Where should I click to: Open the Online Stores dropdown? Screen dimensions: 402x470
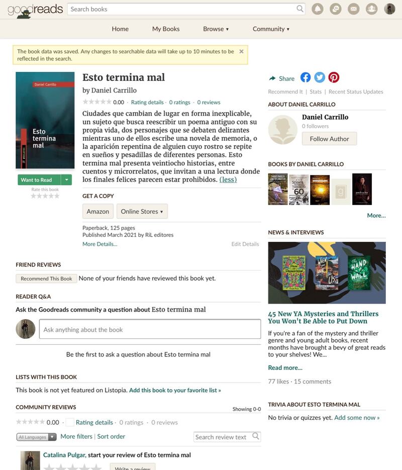point(142,211)
